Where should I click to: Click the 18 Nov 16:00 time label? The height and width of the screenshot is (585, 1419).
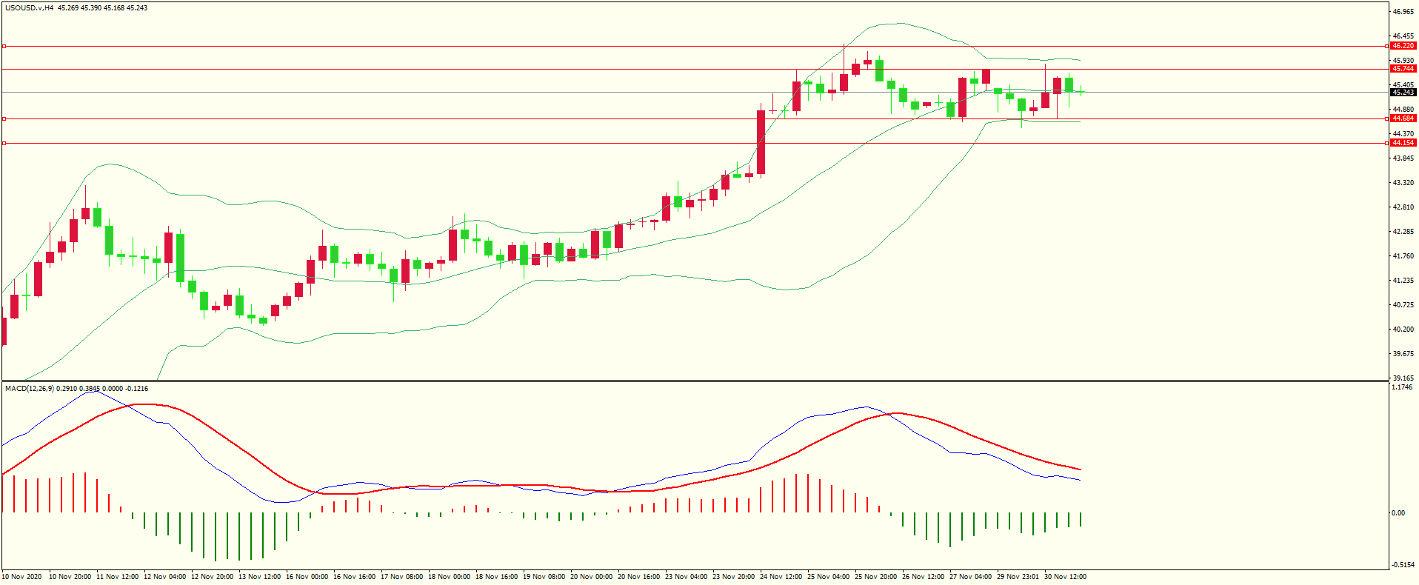[497, 577]
